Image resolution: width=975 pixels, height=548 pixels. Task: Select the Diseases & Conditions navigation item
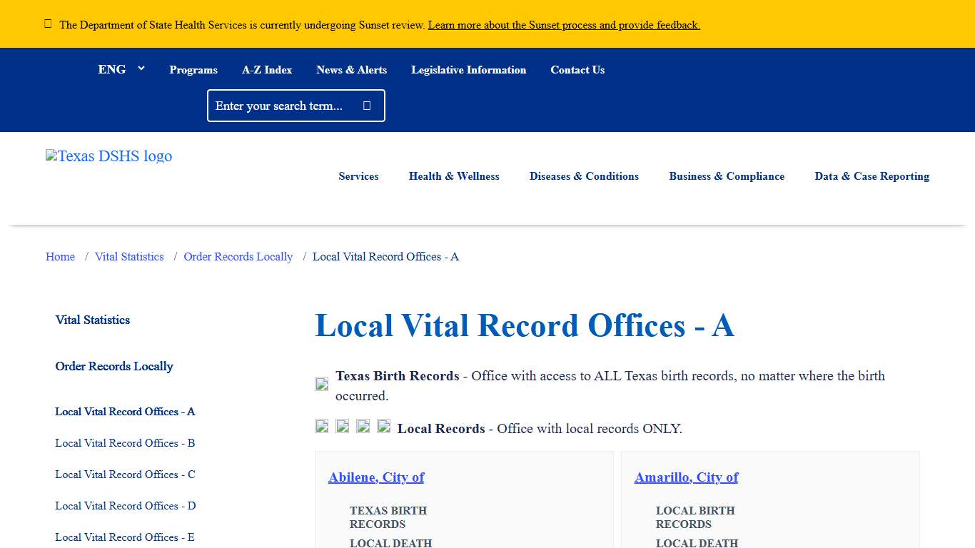(584, 176)
